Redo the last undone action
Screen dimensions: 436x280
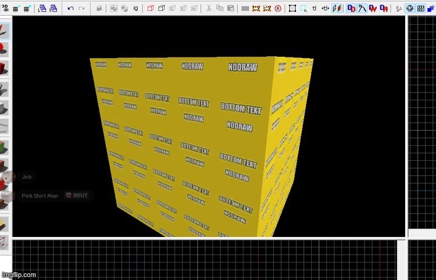82,8
